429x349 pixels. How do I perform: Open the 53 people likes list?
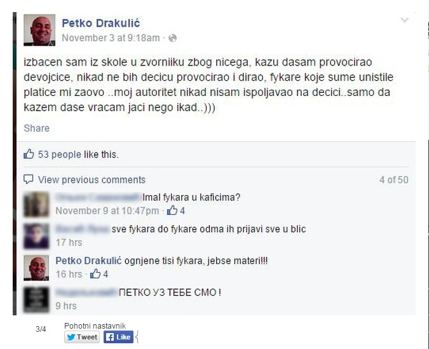tap(59, 154)
